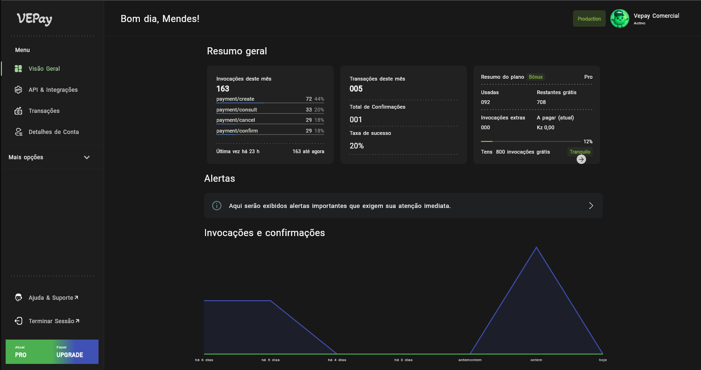
Task: Click the Terminar Sessão logout icon
Action: [18, 321]
